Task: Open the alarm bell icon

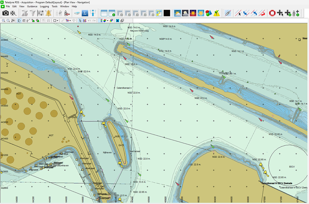Action: click(48, 13)
